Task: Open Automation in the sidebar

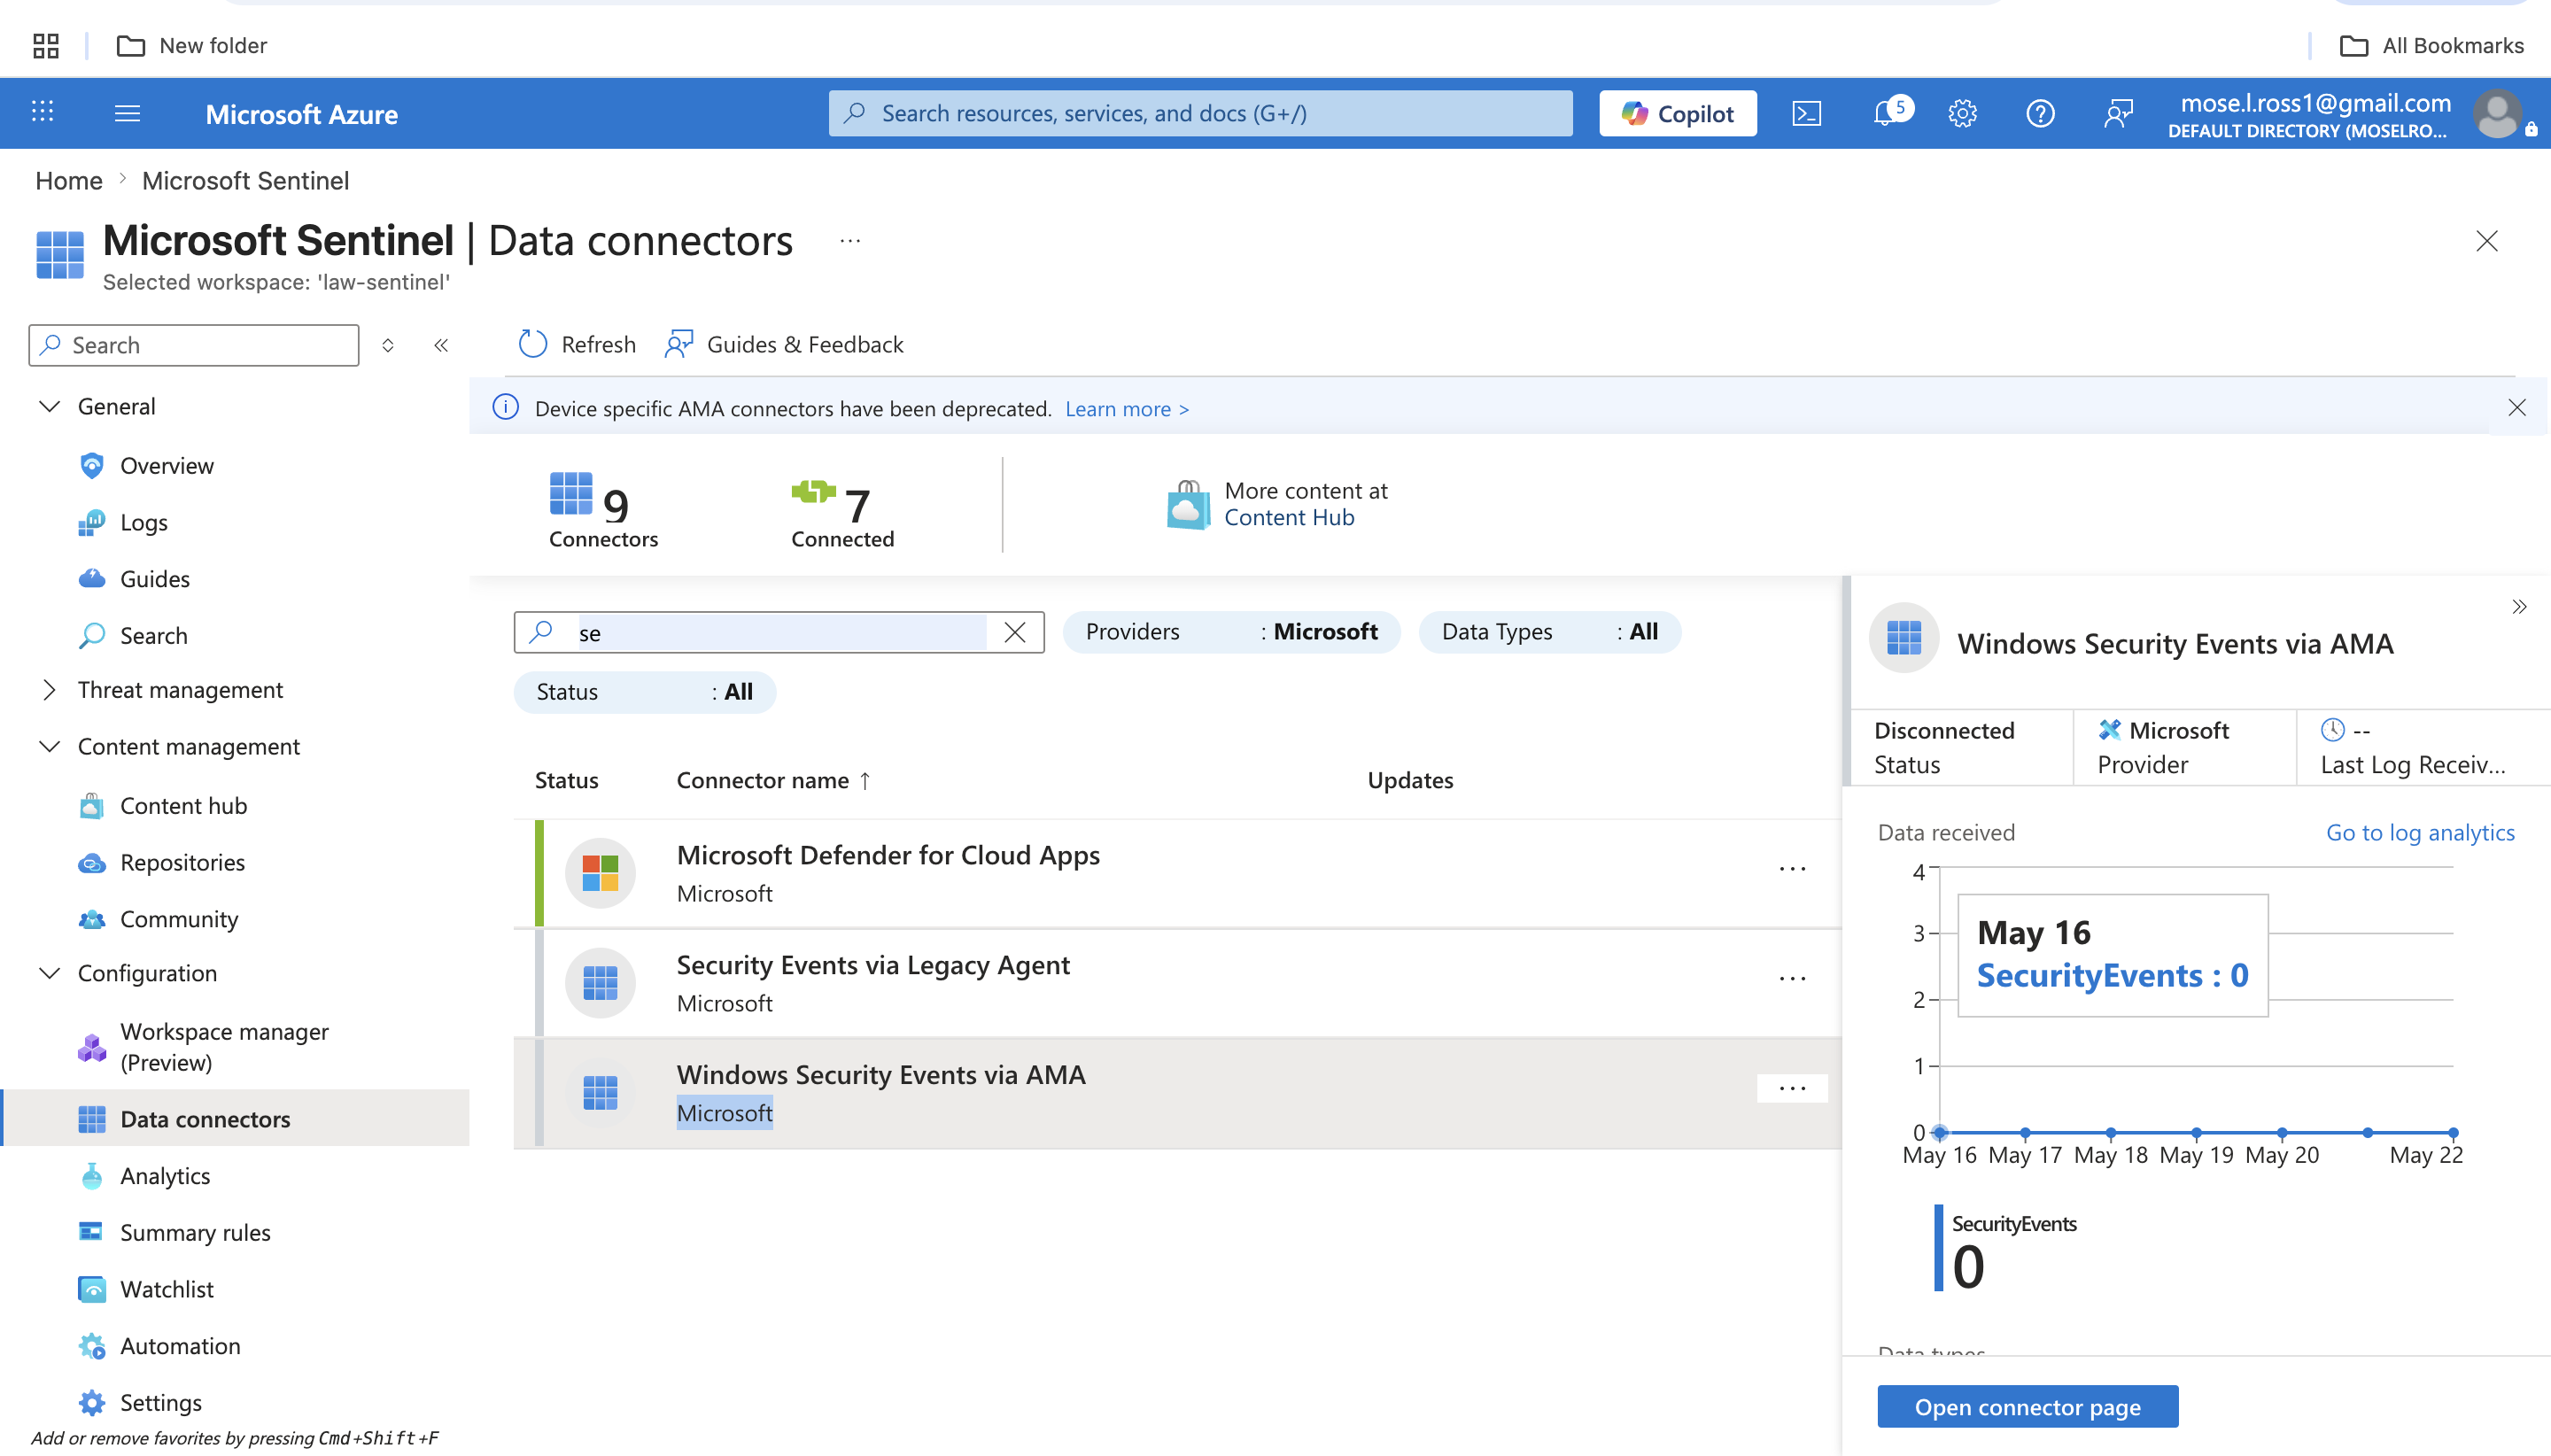Action: [x=180, y=1346]
